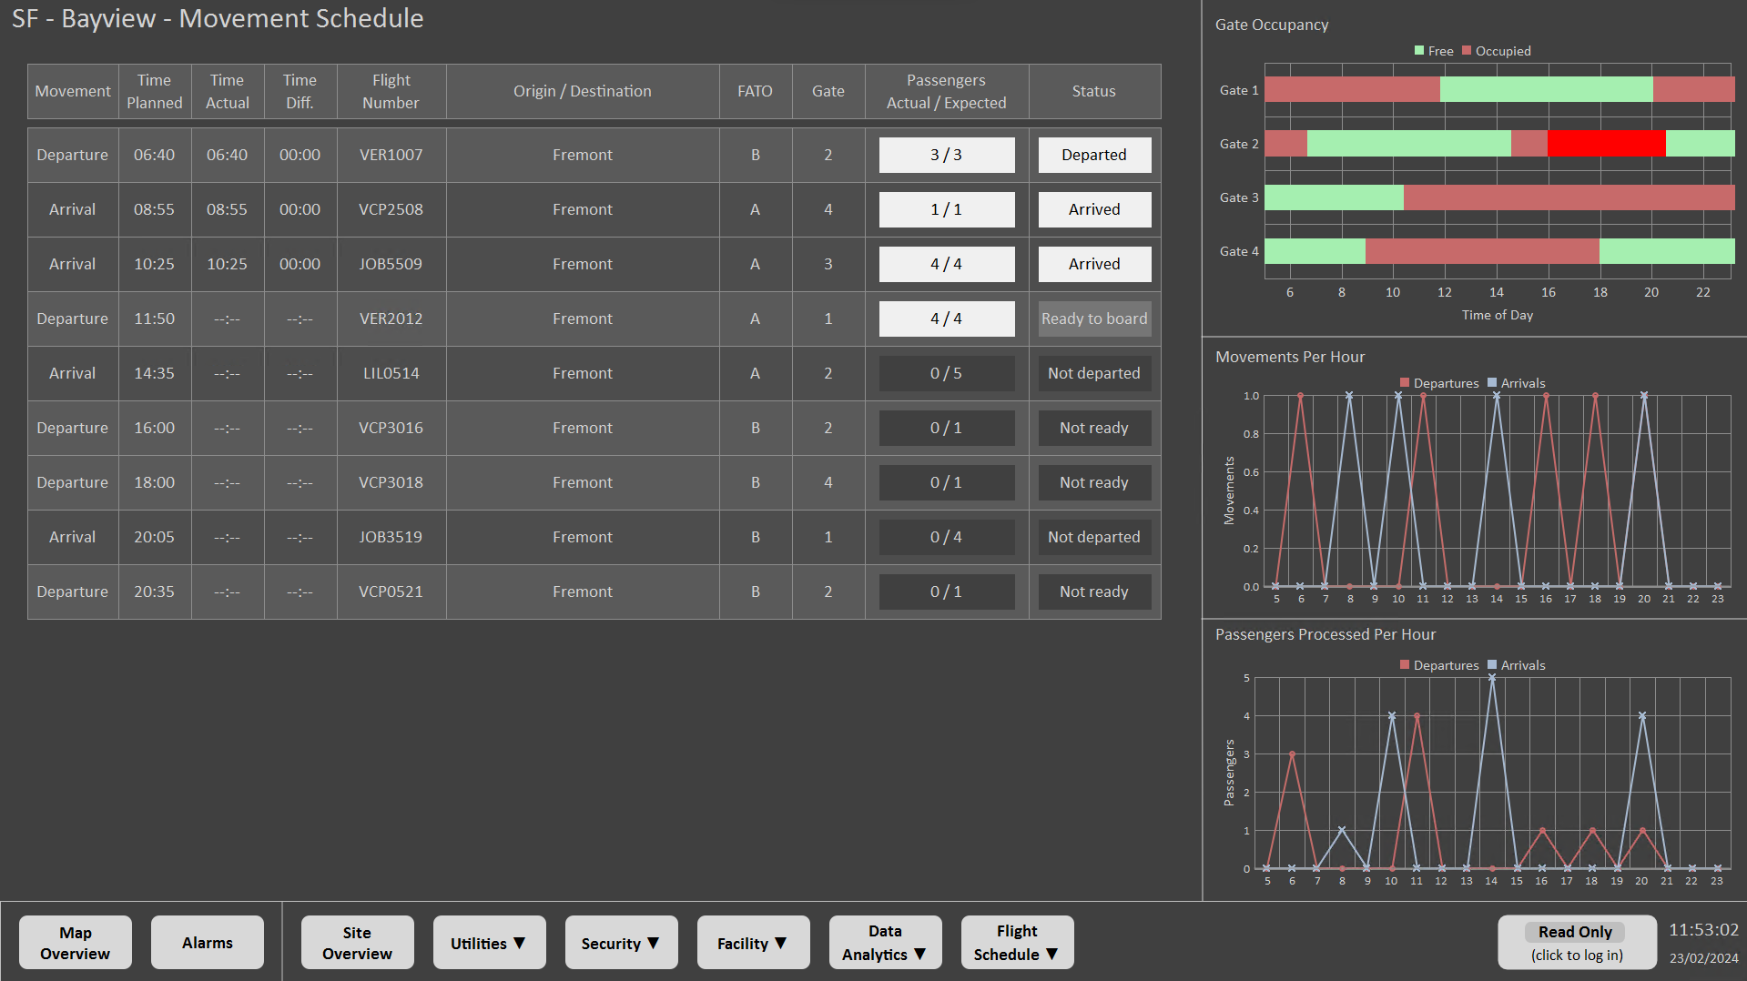The image size is (1747, 981).
Task: Click flight number VCP3016
Action: coord(391,428)
